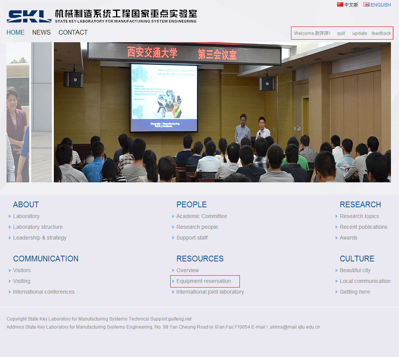
Task: Go to International conferences page
Action: point(44,292)
